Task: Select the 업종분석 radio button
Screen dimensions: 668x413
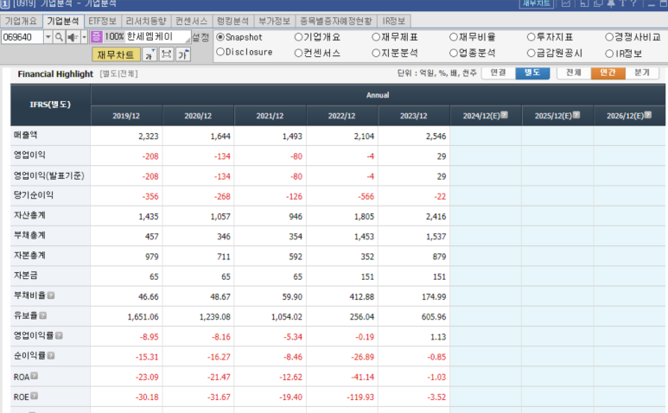Action: point(454,54)
